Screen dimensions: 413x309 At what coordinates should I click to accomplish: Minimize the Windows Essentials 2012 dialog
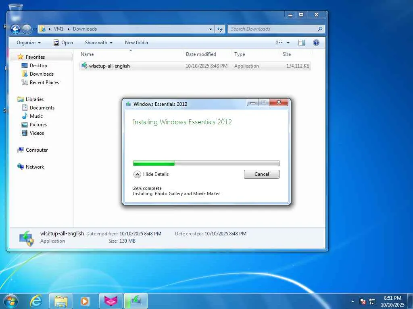click(252, 103)
